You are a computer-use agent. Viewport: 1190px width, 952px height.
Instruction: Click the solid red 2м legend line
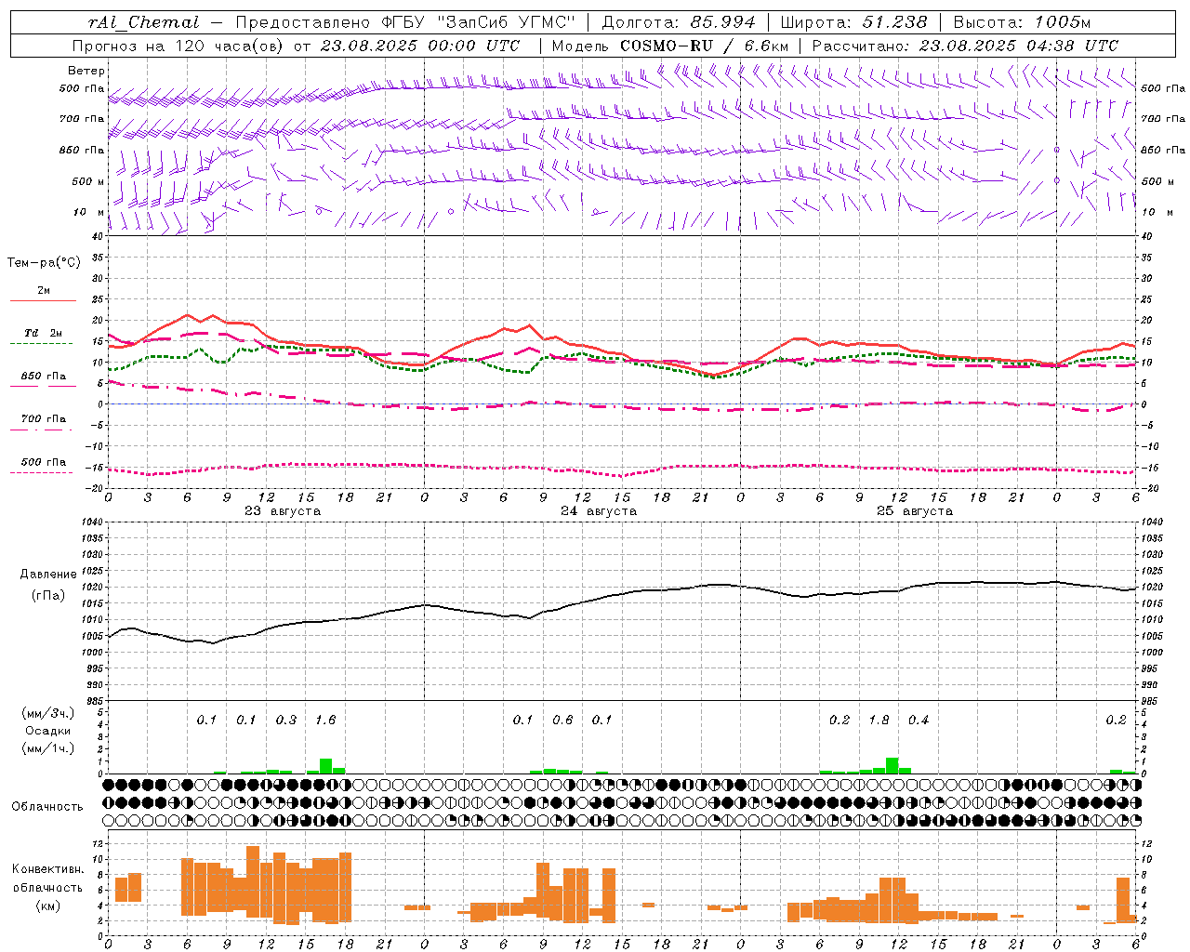43,300
